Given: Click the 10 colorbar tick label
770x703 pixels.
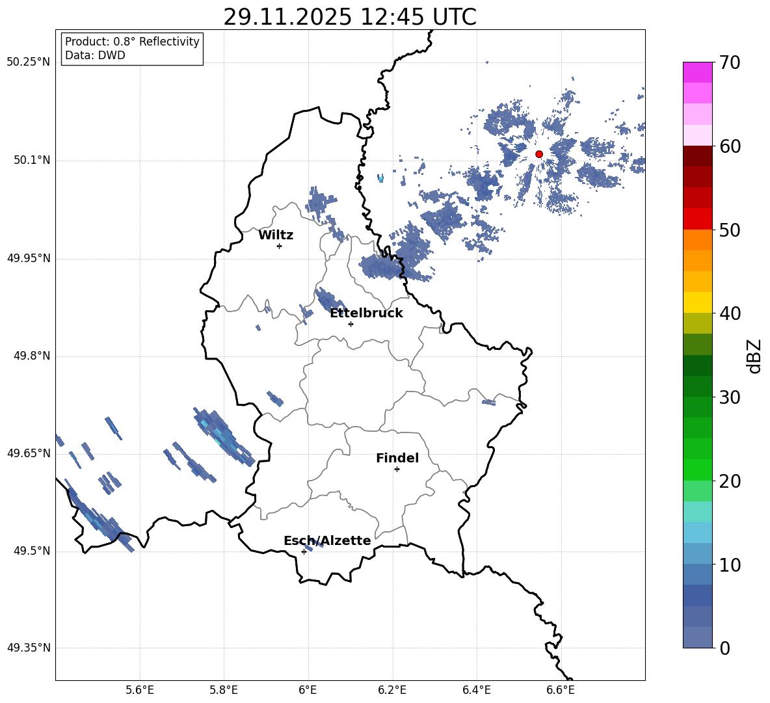Looking at the screenshot, I should point(730,565).
